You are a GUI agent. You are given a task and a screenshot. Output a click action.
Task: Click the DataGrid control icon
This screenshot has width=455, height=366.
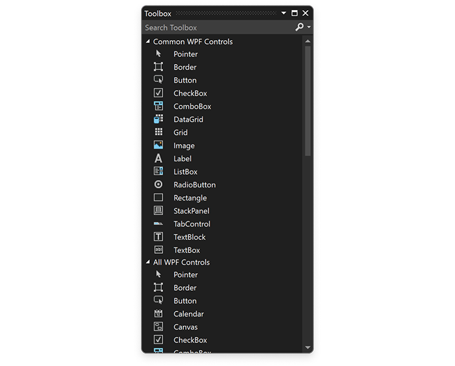click(158, 119)
